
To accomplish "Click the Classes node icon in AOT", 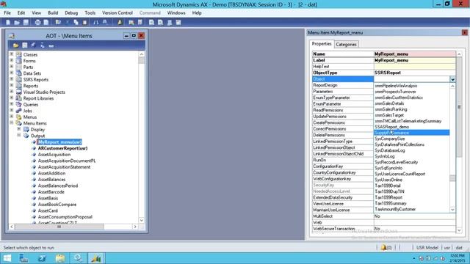I will click(19, 54).
